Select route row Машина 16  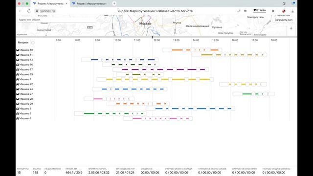click(x=24, y=65)
